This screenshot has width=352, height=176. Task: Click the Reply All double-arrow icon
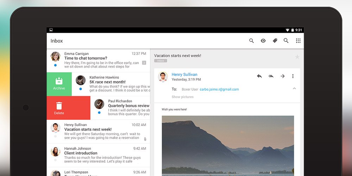click(x=271, y=76)
